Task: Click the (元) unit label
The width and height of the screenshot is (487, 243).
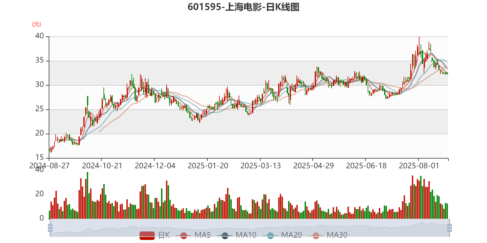Action: click(x=37, y=24)
